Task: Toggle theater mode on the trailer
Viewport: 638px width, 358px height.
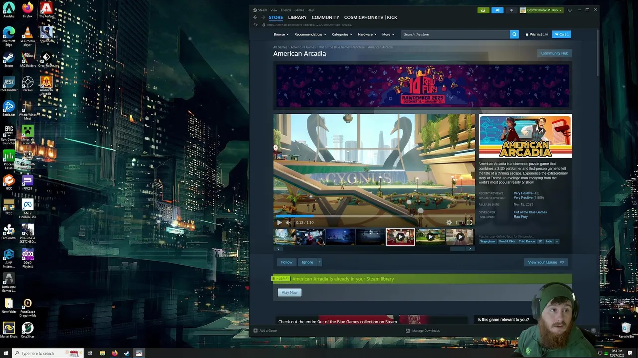Action: click(459, 222)
